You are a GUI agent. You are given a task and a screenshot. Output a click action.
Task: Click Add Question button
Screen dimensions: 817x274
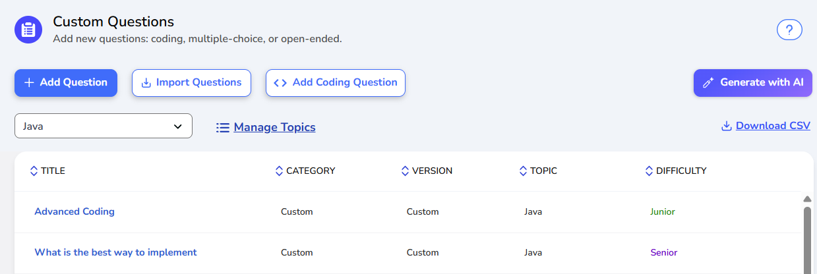[x=66, y=83]
